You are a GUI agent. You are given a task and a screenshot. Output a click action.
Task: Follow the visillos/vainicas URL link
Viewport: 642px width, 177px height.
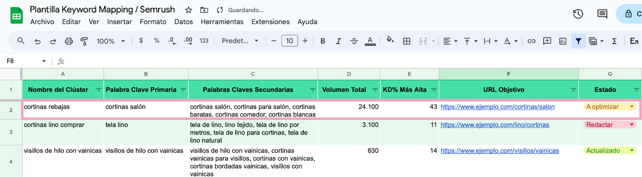click(x=500, y=151)
